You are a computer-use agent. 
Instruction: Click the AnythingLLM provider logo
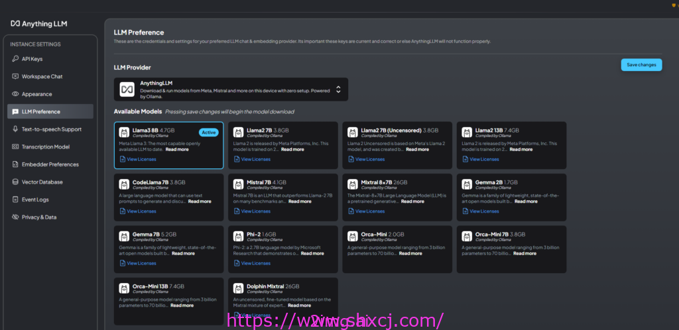click(127, 89)
